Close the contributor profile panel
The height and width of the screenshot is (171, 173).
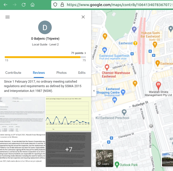tap(83, 17)
